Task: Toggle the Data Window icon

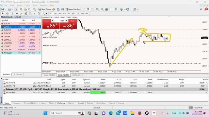Action: (21, 9)
